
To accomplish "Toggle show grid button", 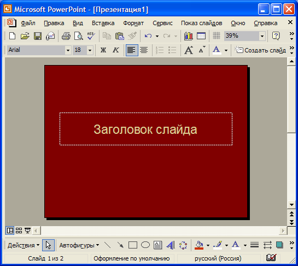I will pyautogui.click(x=217, y=36).
